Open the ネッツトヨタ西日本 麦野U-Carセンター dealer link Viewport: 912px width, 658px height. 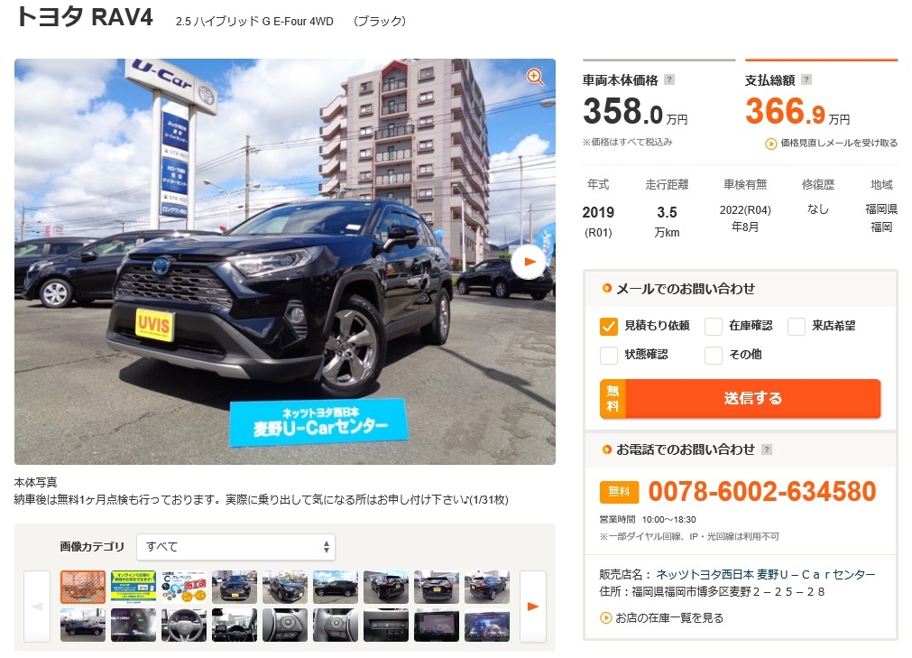point(766,574)
